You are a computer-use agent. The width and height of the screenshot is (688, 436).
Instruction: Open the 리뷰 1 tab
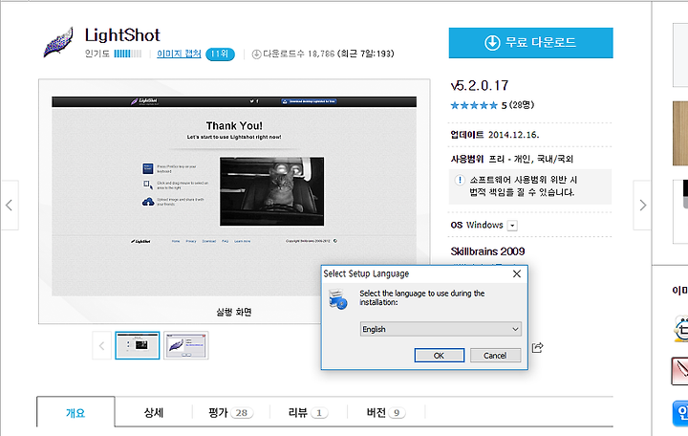[x=308, y=413]
